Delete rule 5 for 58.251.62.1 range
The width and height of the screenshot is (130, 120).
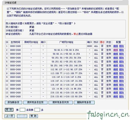tap(122, 62)
